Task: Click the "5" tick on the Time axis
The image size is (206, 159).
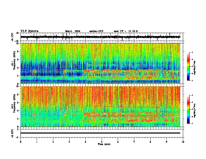Action: (x=102, y=142)
